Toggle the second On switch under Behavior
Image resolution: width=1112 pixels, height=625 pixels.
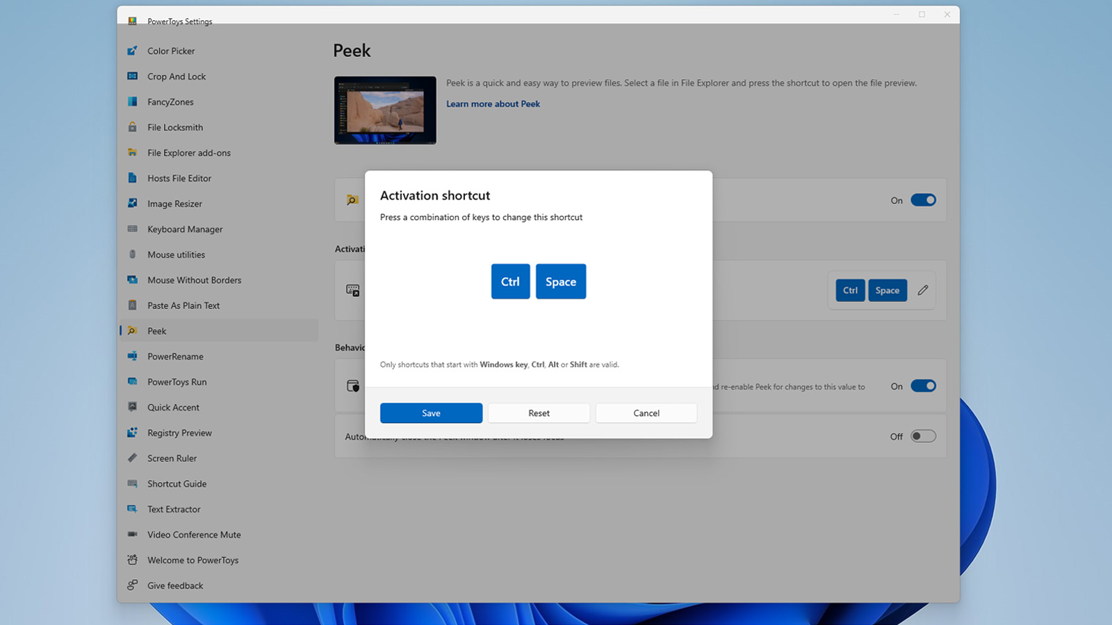point(923,386)
